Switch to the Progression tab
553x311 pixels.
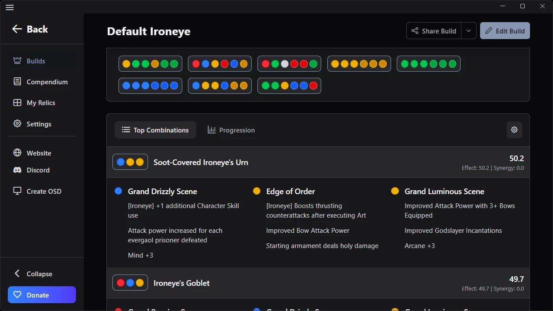point(231,130)
